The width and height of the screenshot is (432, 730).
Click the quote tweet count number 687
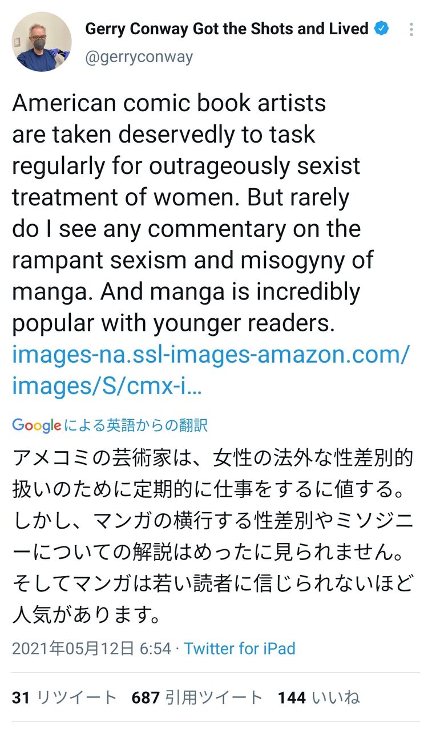coord(144,697)
